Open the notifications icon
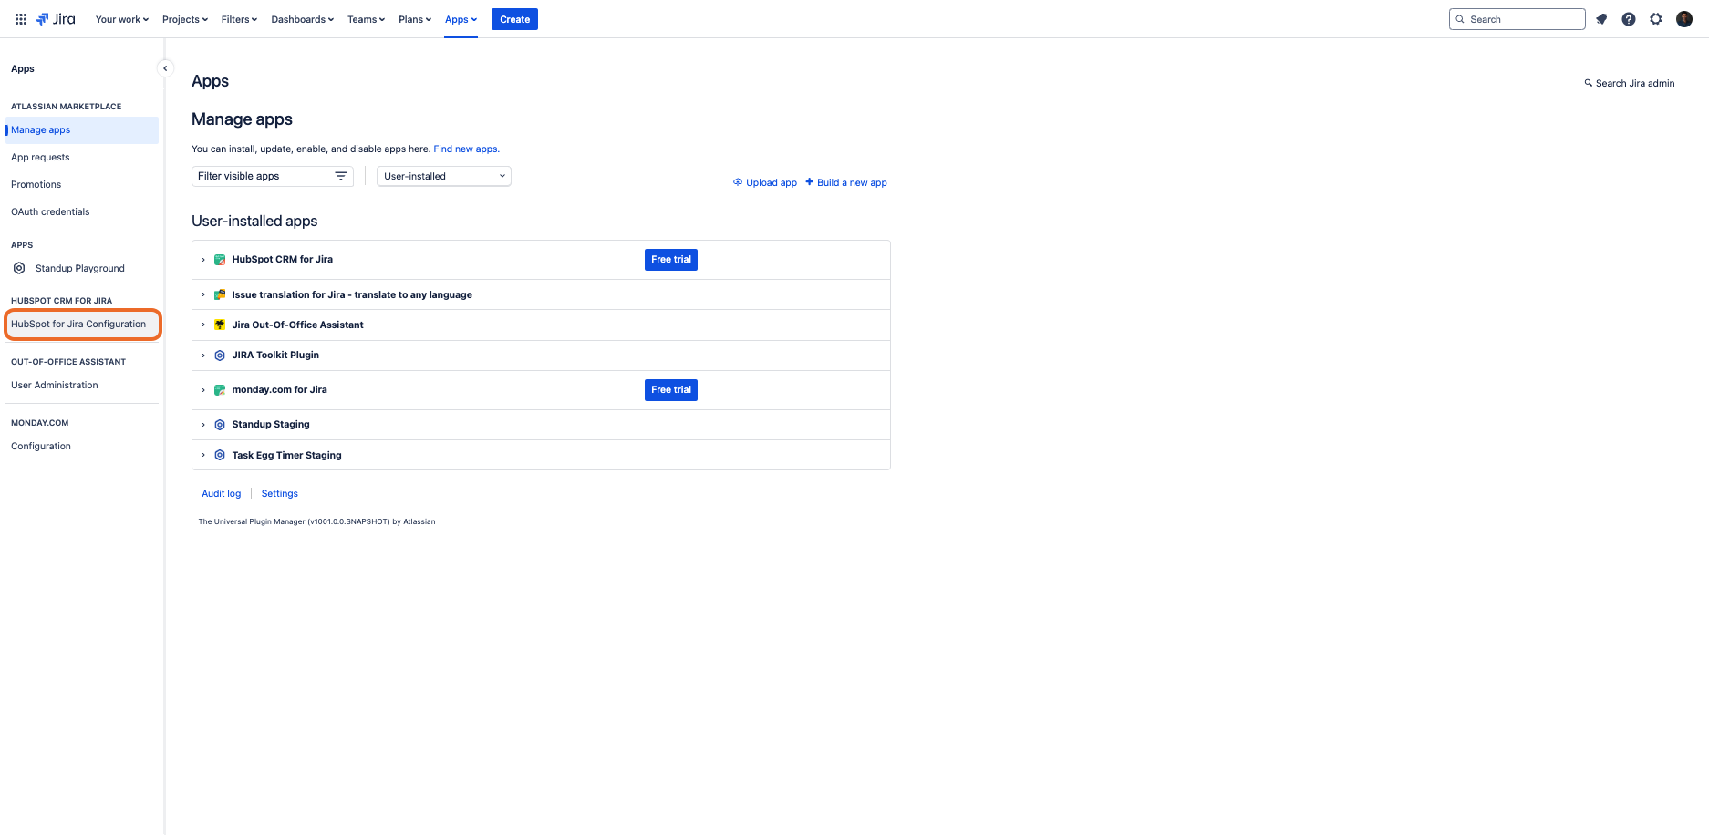The height and width of the screenshot is (835, 1709). tap(1601, 19)
